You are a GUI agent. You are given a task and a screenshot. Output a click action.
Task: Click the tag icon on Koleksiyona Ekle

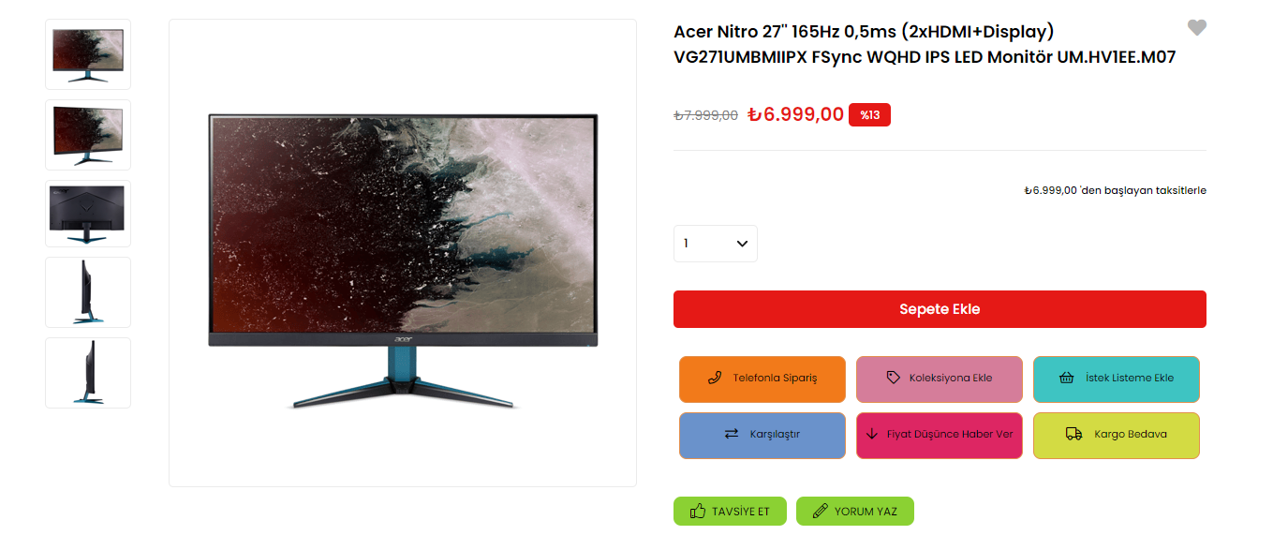(893, 378)
